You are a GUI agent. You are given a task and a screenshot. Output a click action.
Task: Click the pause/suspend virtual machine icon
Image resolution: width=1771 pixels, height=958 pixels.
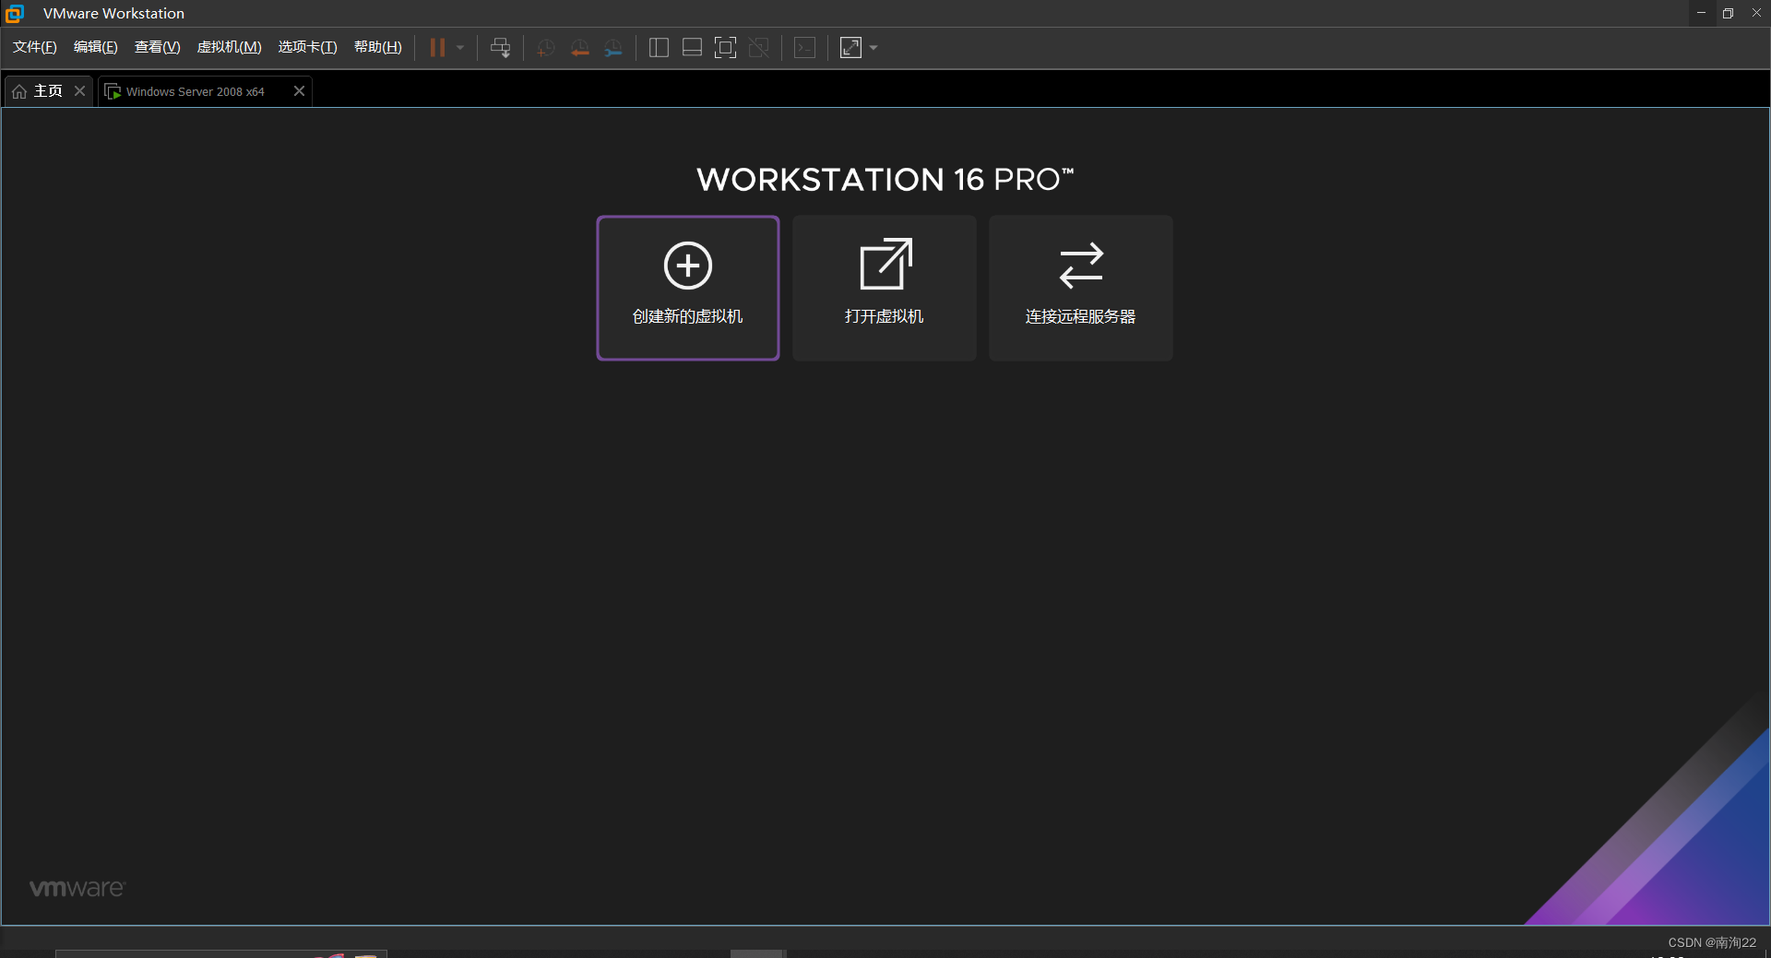click(437, 48)
